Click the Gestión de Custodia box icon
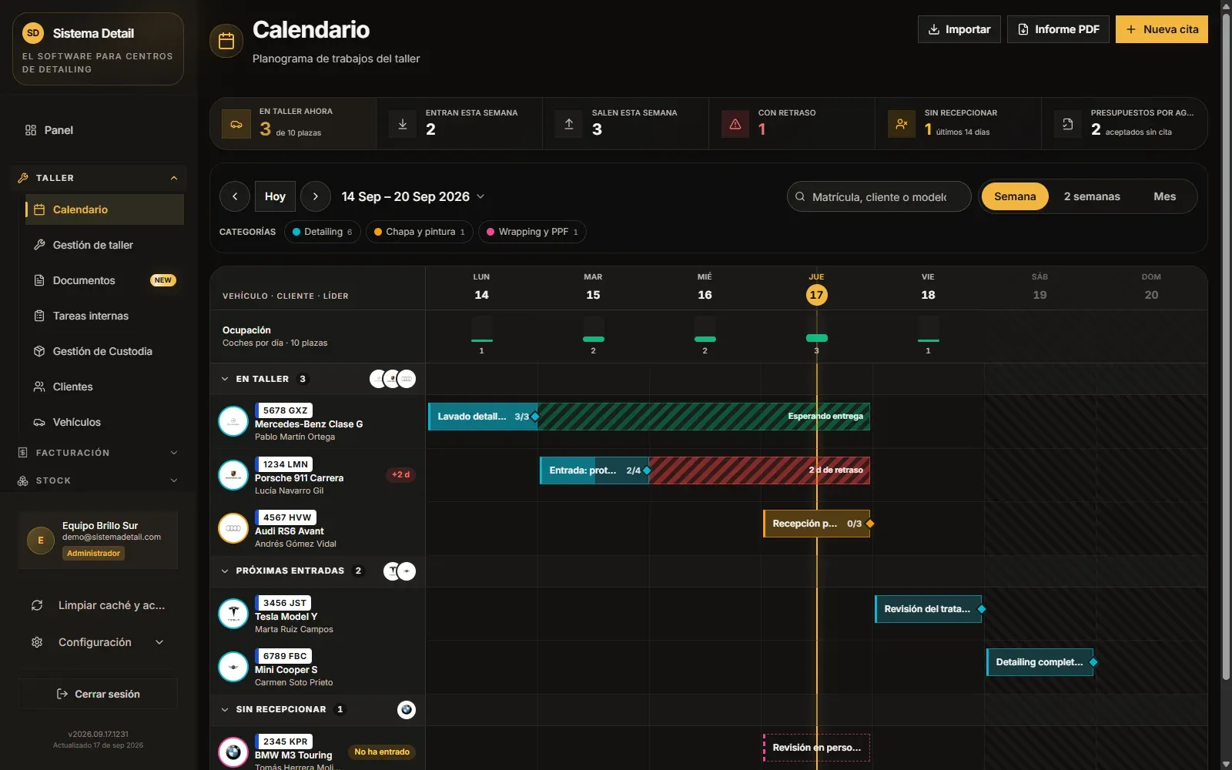 click(x=39, y=351)
